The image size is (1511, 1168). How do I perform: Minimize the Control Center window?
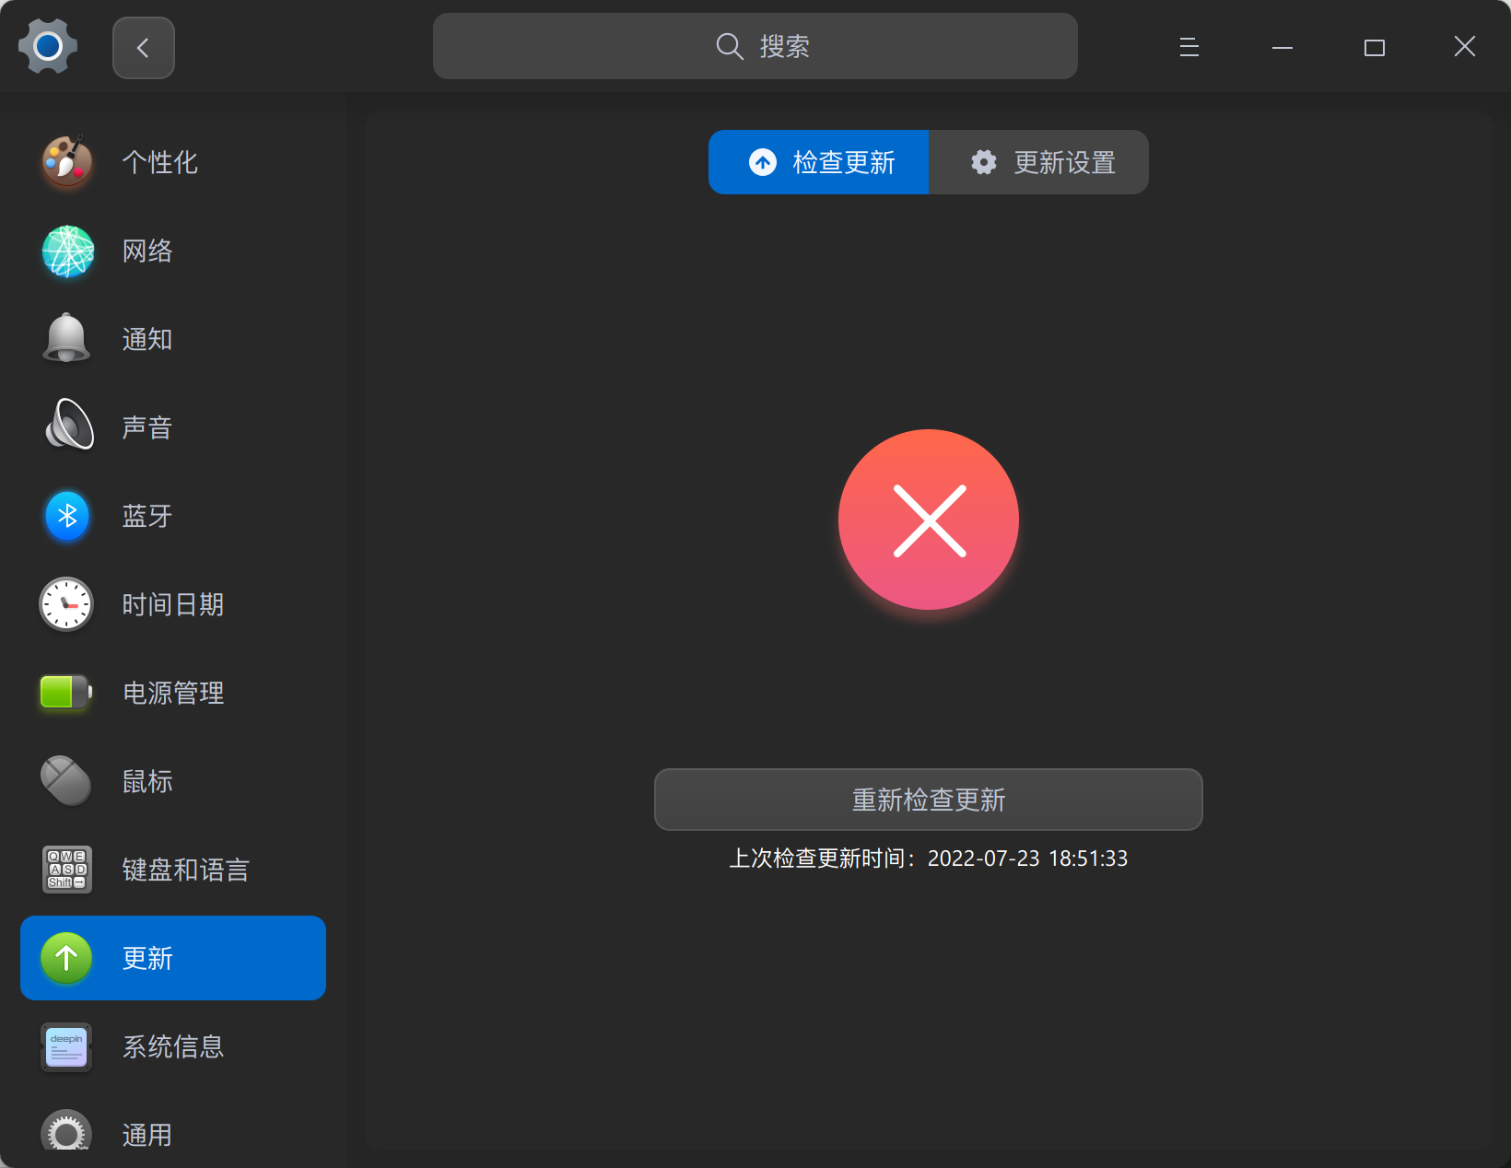pos(1283,47)
